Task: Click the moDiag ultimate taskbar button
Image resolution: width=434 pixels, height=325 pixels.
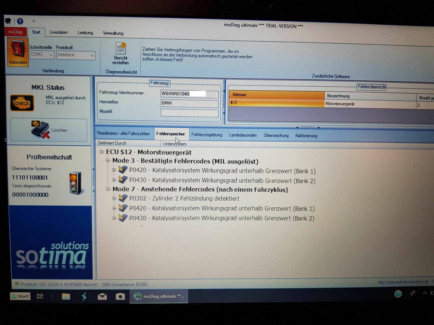Action: [x=159, y=297]
